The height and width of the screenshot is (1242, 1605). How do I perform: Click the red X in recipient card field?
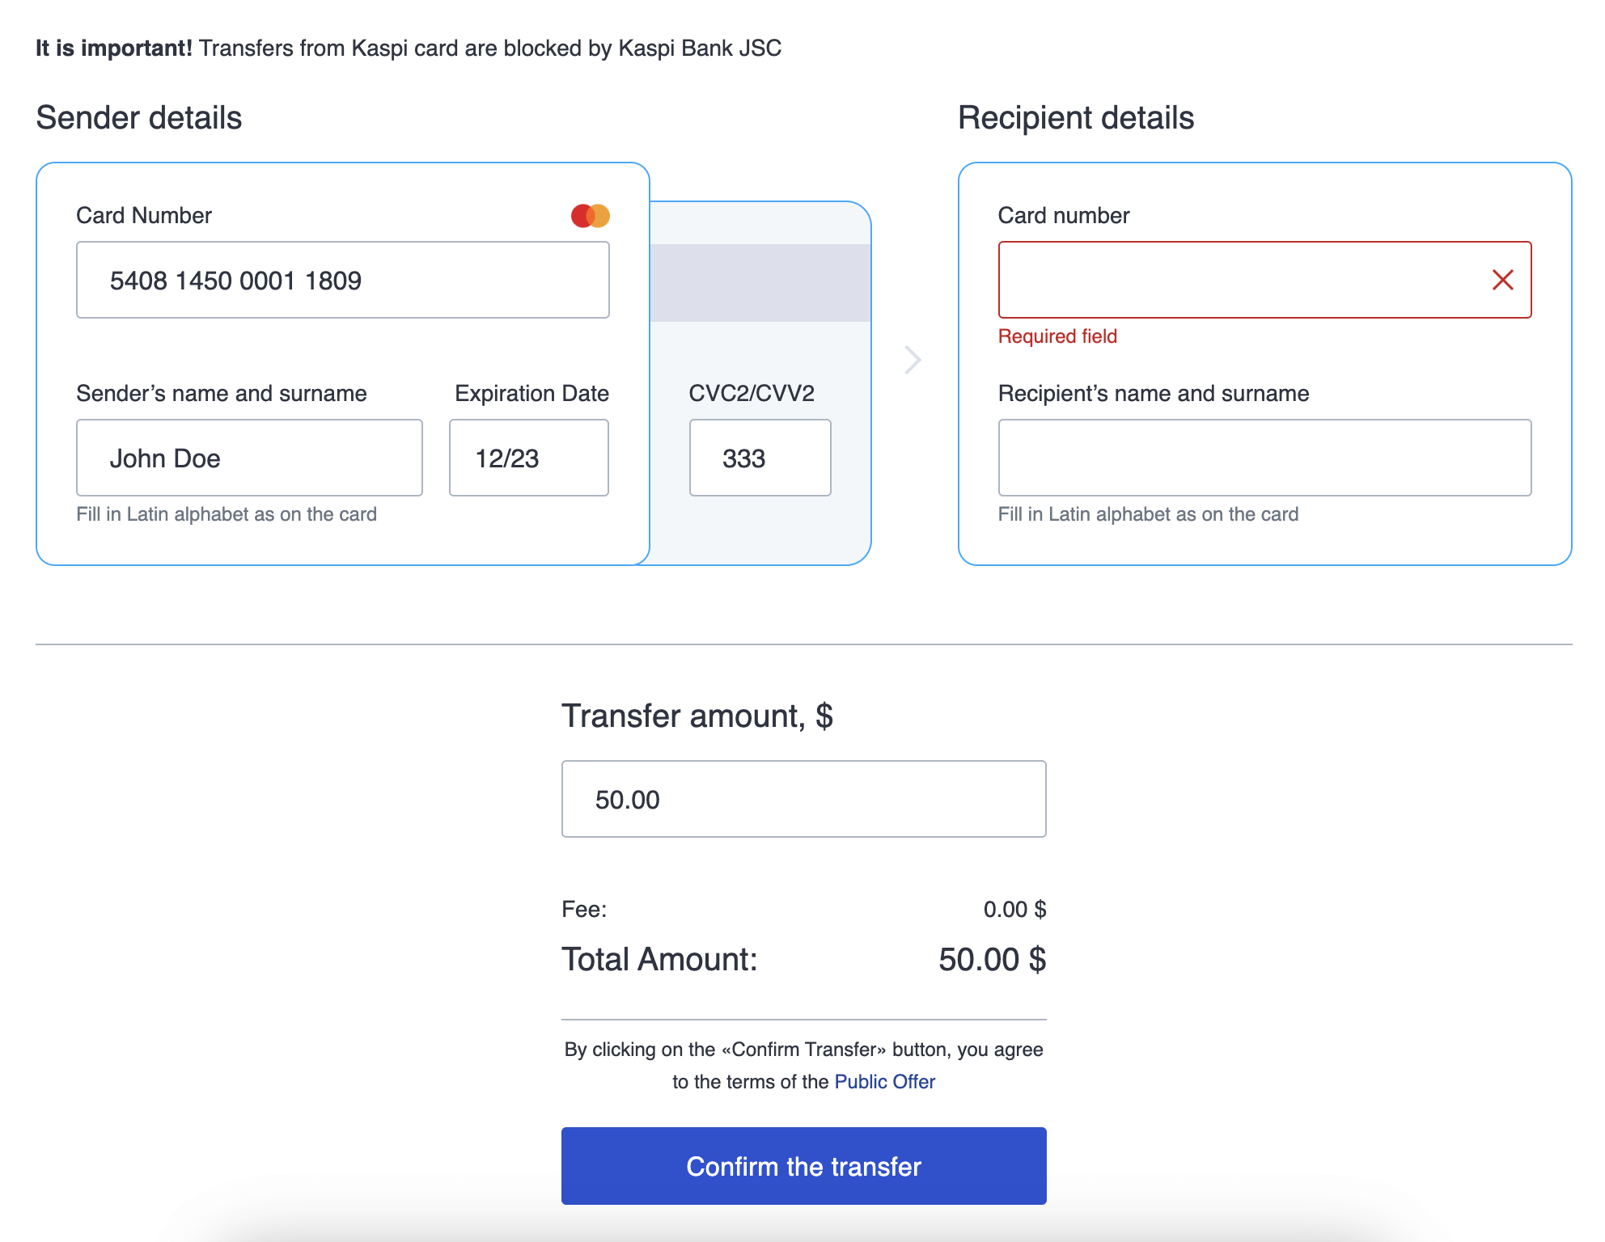pos(1502,280)
